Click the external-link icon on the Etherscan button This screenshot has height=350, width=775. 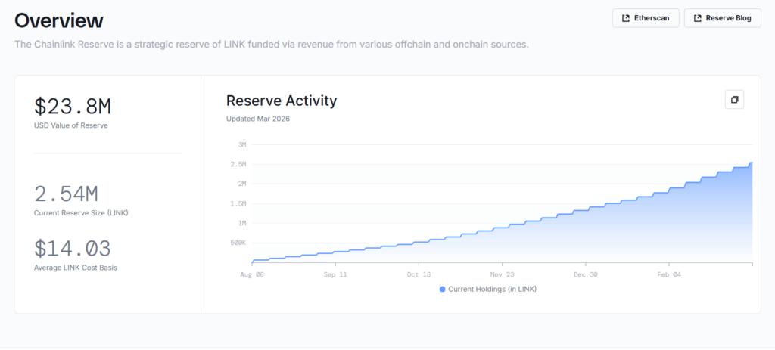pyautogui.click(x=626, y=18)
